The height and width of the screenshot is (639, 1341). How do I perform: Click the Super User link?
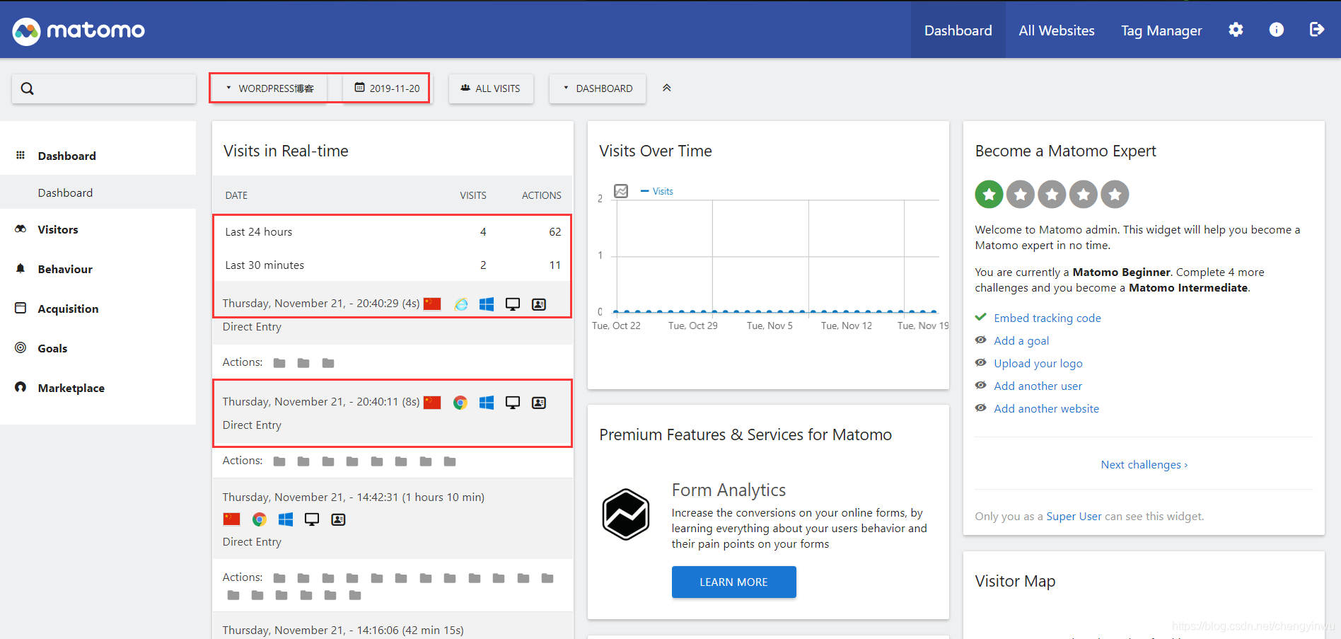tap(1074, 516)
